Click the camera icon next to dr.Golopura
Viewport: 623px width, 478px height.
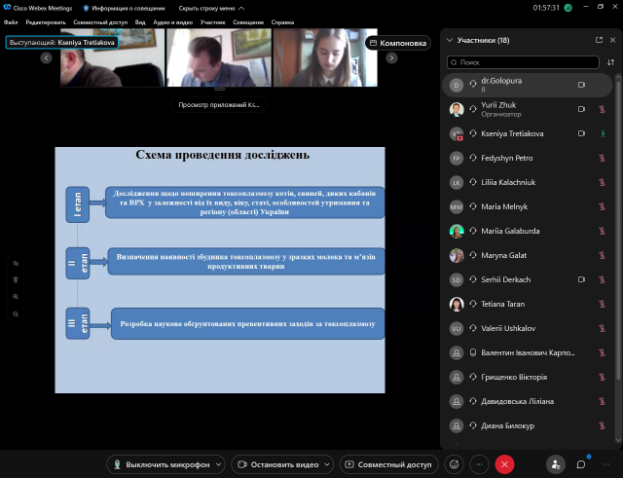(x=581, y=85)
